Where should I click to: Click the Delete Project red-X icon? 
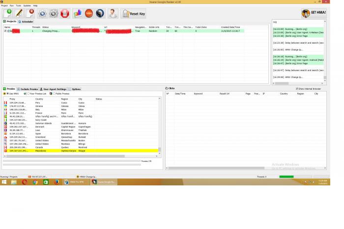30,13
